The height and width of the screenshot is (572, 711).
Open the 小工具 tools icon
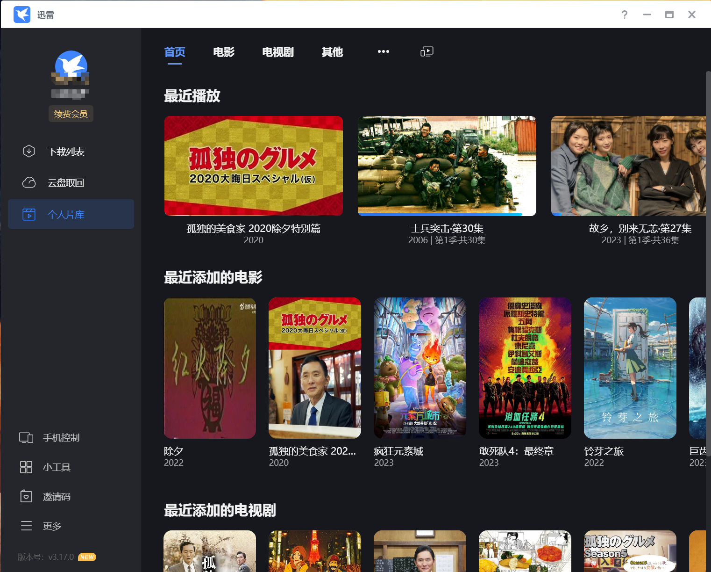pyautogui.click(x=27, y=467)
